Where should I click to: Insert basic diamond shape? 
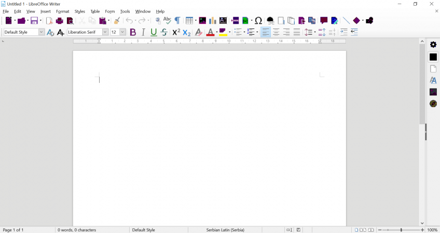click(356, 20)
